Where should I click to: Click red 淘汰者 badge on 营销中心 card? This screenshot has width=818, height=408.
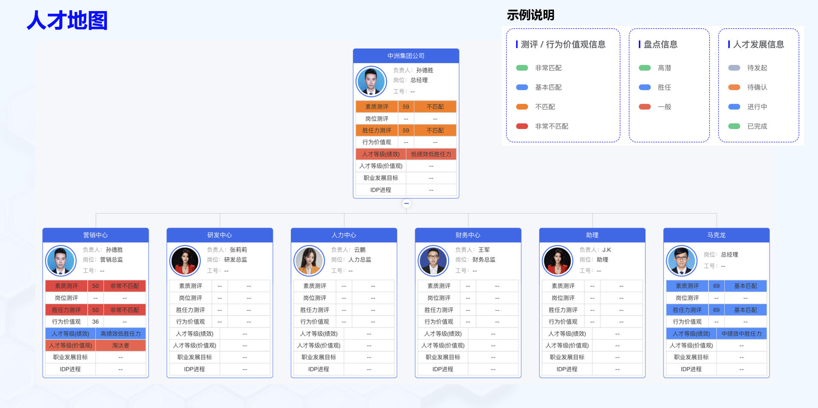121,345
